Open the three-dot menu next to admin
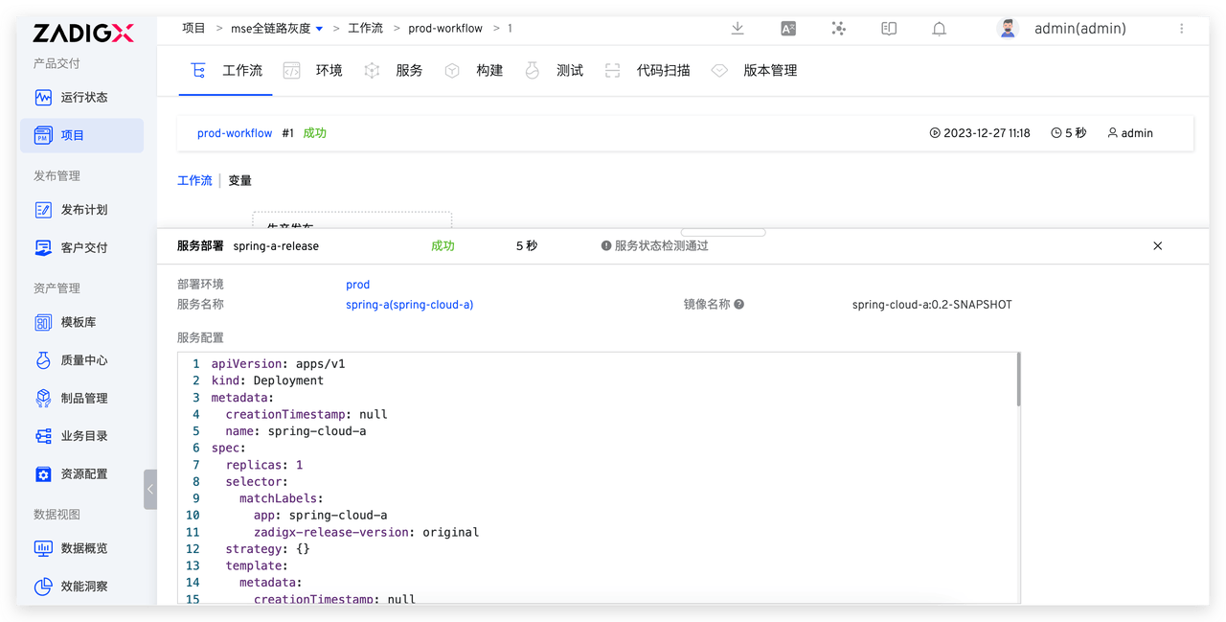The image size is (1226, 622). tap(1183, 28)
